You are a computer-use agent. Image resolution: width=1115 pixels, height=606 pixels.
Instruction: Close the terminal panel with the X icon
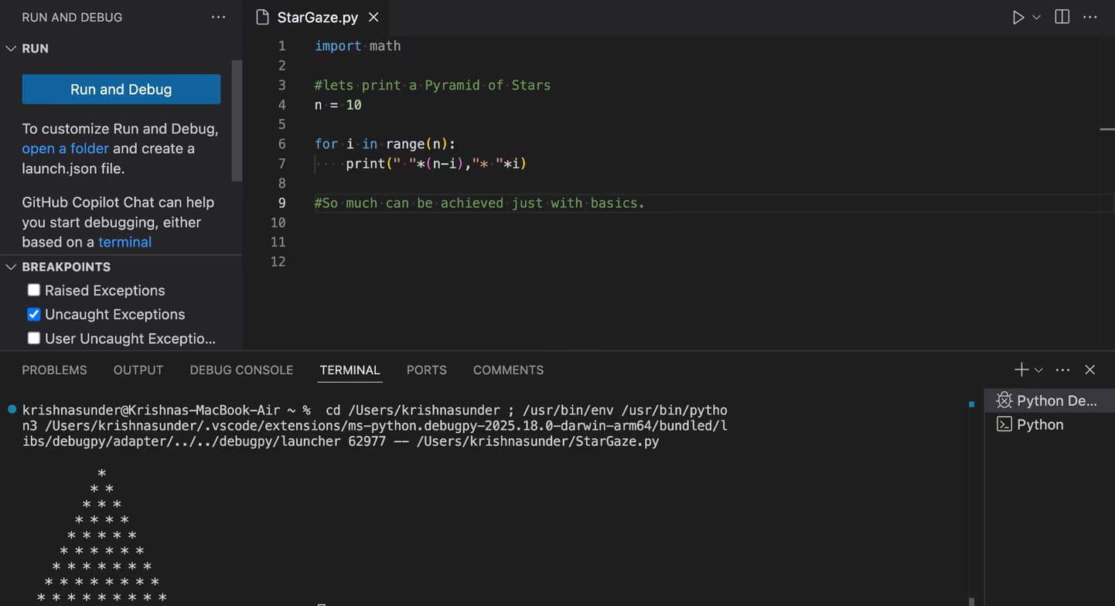click(x=1089, y=369)
